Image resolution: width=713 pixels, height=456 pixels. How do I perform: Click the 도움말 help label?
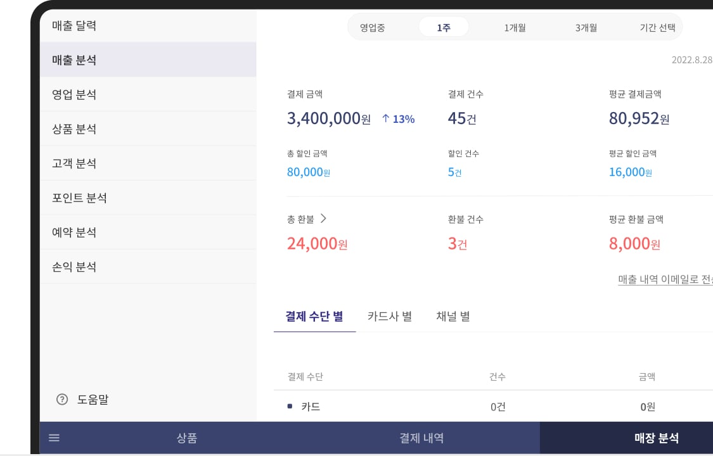click(93, 399)
